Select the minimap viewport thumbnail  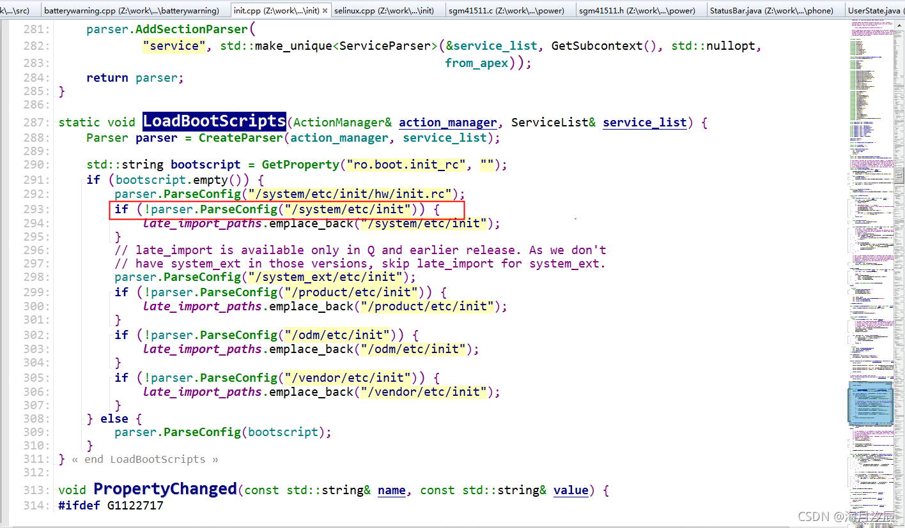pos(870,404)
